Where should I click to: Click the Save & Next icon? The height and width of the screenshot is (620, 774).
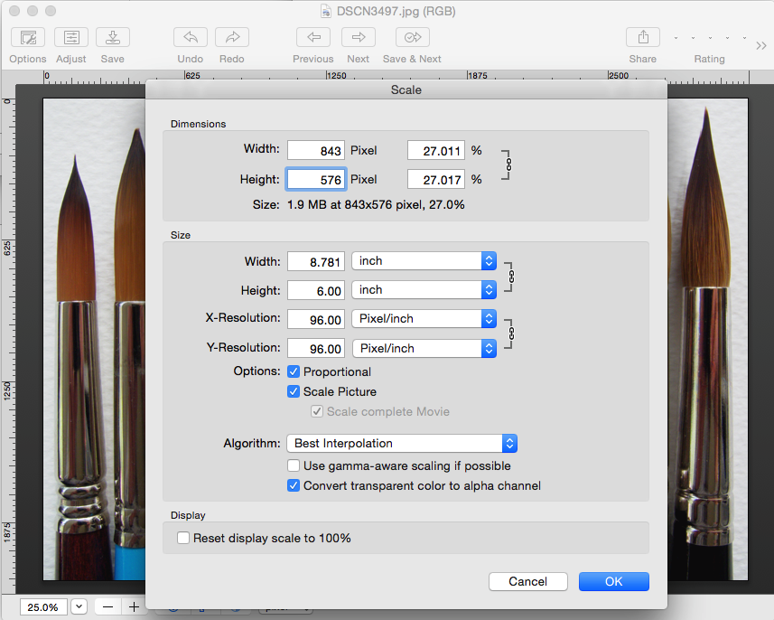[x=413, y=38]
